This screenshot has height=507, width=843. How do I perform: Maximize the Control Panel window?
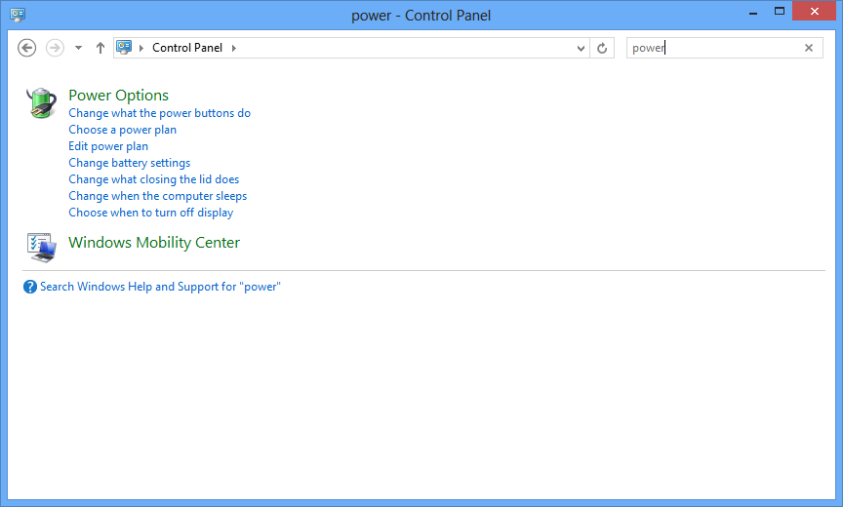point(780,12)
